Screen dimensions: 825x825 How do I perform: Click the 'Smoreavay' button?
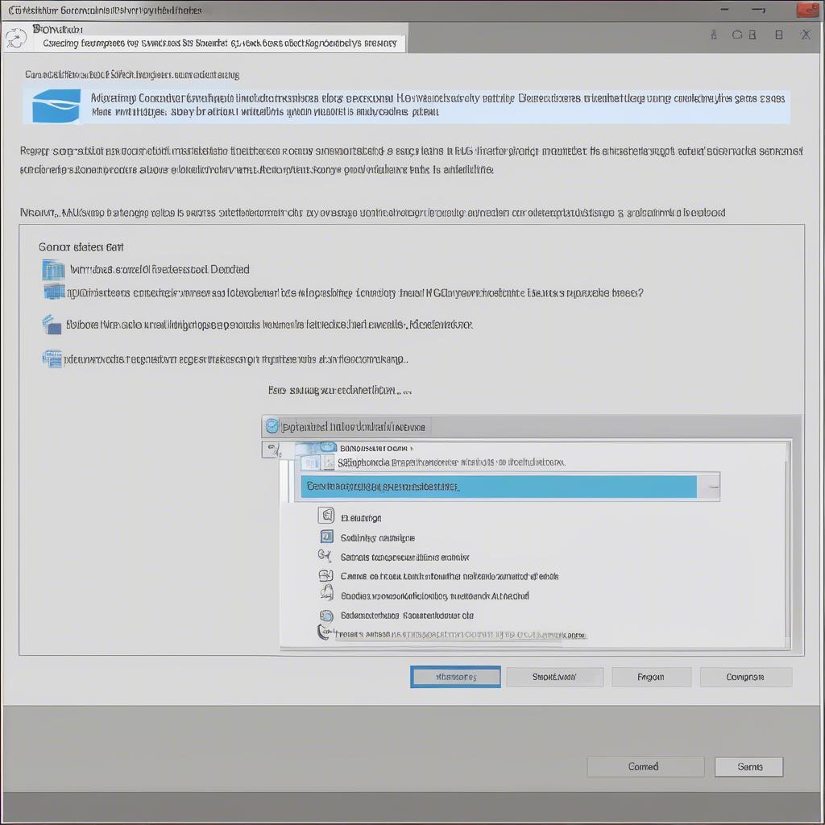click(x=554, y=677)
